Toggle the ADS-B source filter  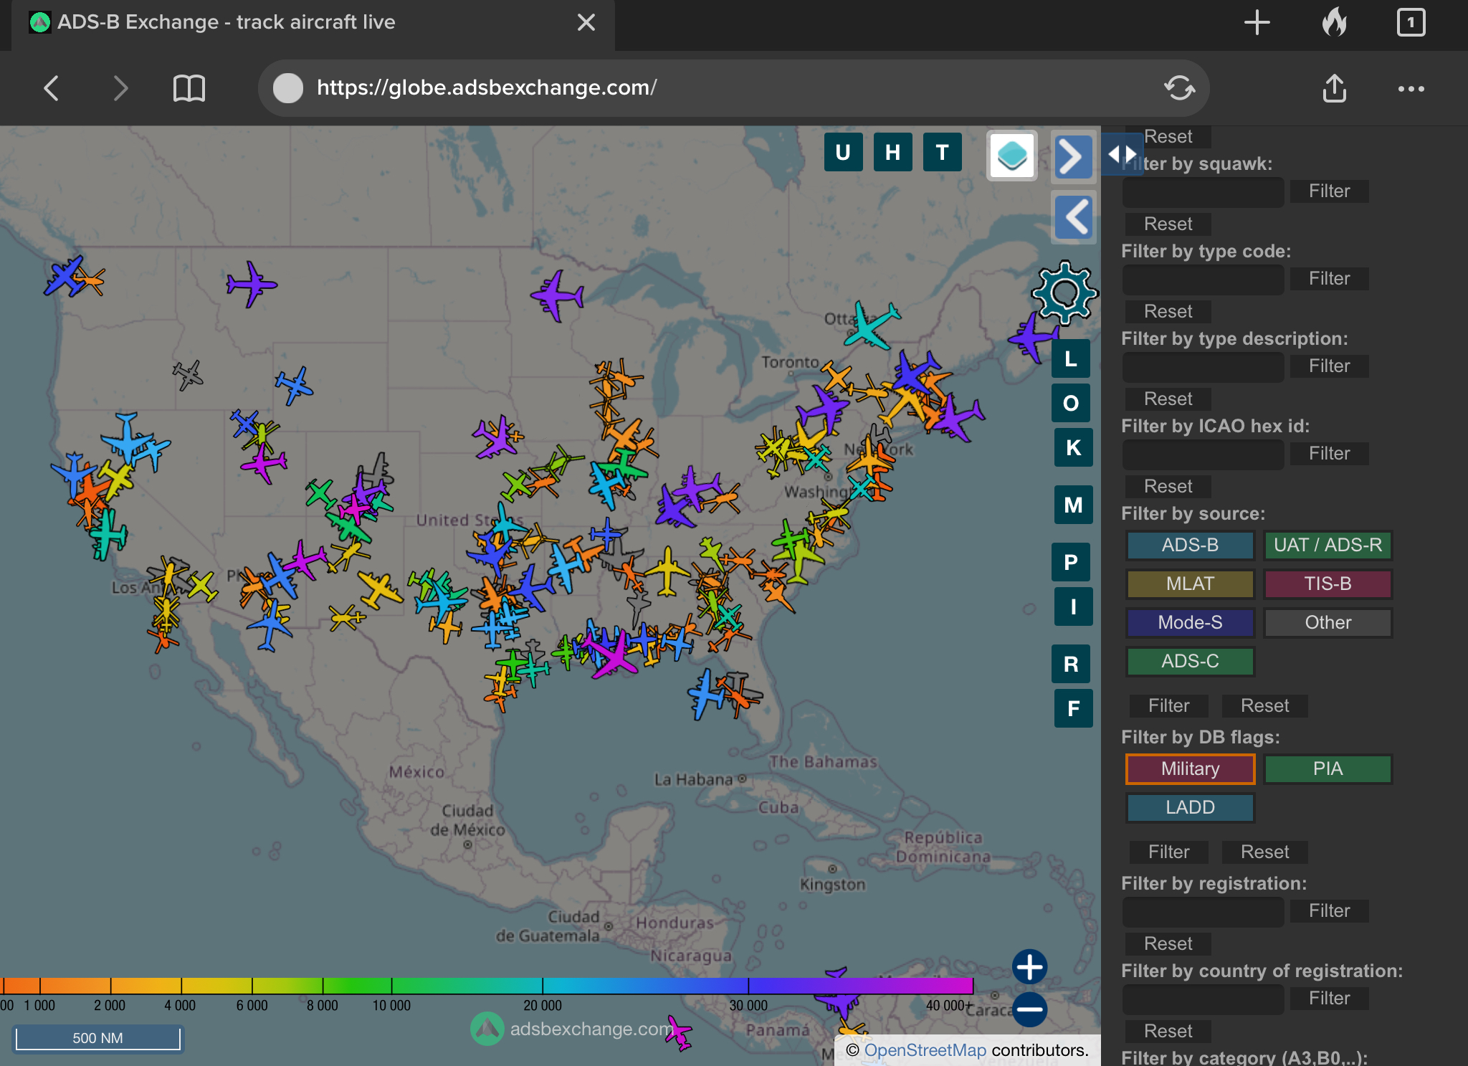click(1190, 545)
